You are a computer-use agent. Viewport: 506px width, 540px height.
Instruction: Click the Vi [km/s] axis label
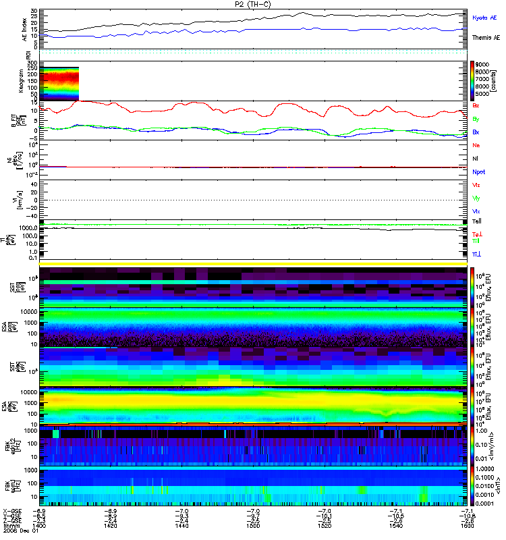18,200
